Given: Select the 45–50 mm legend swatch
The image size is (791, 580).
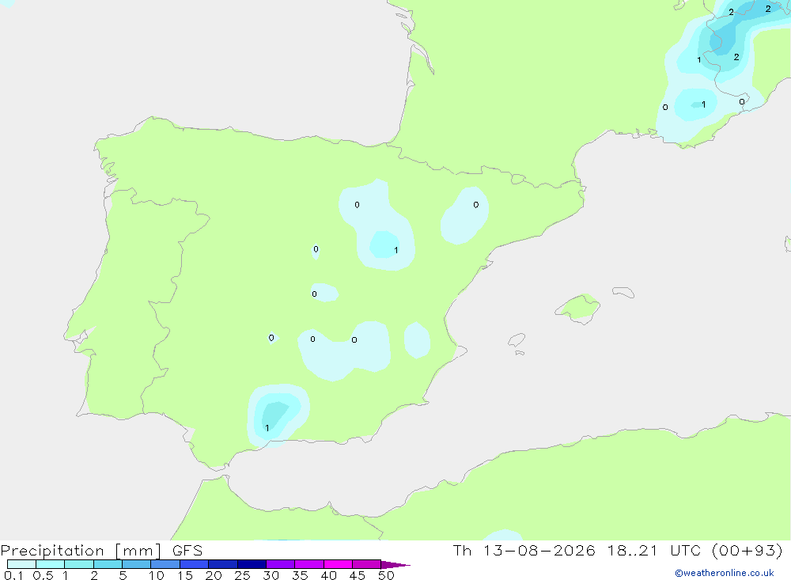Looking at the screenshot, I should click(x=367, y=564).
